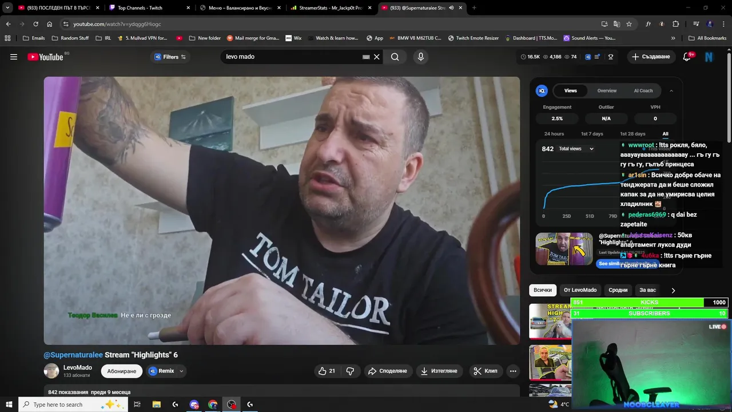The height and width of the screenshot is (412, 732).
Task: Open the Remix button
Action: point(161,371)
